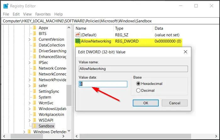Expand the WSDAPI key
This screenshot has height=140, width=220.
(x=30, y=120)
